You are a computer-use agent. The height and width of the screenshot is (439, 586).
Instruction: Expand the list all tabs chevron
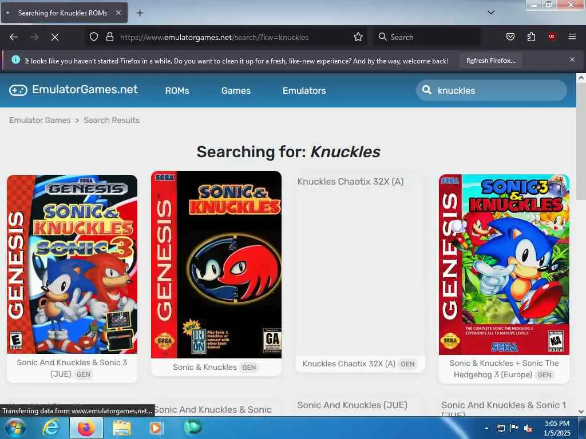click(x=490, y=13)
